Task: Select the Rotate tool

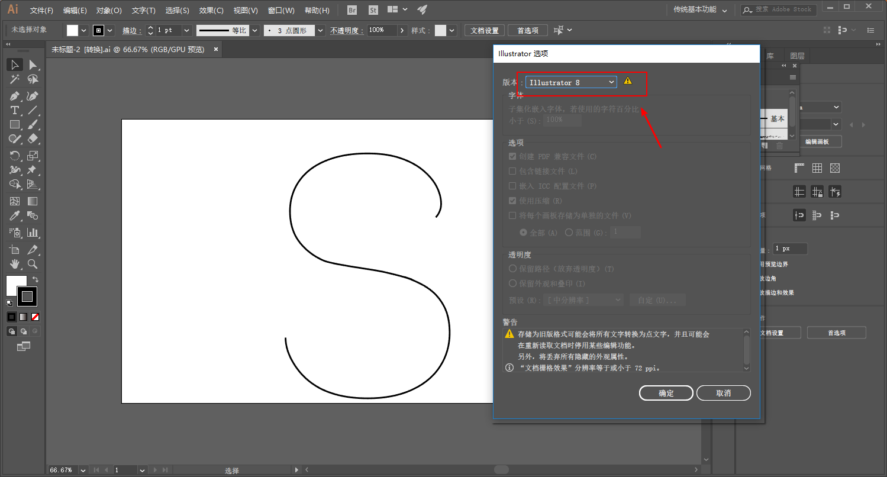Action: [15, 156]
